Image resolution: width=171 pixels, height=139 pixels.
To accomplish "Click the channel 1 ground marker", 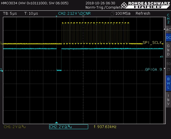I will point(1,43).
